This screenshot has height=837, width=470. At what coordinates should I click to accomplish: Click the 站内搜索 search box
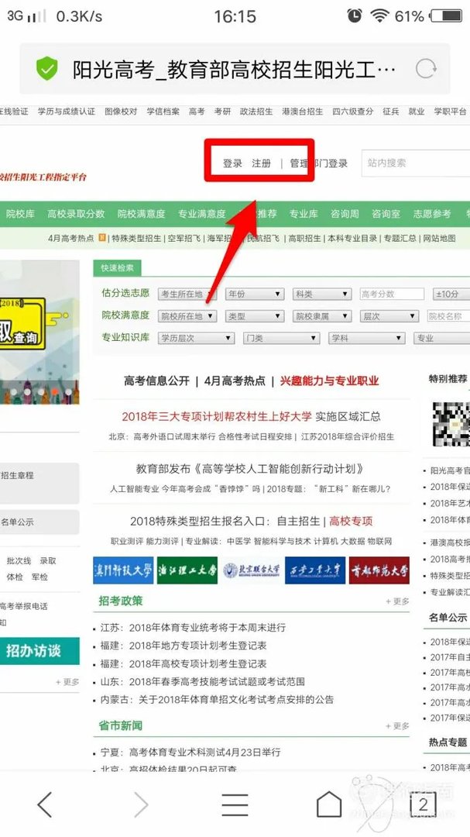[416, 163]
